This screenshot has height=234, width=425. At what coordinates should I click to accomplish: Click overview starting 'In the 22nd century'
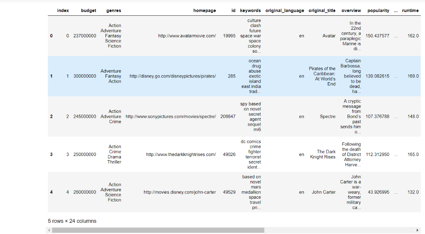351,36
